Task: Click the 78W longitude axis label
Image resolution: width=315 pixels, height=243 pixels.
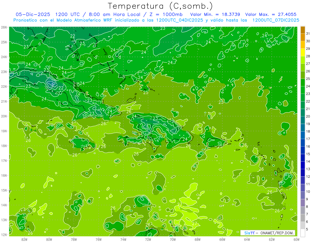Action: tap(74, 239)
